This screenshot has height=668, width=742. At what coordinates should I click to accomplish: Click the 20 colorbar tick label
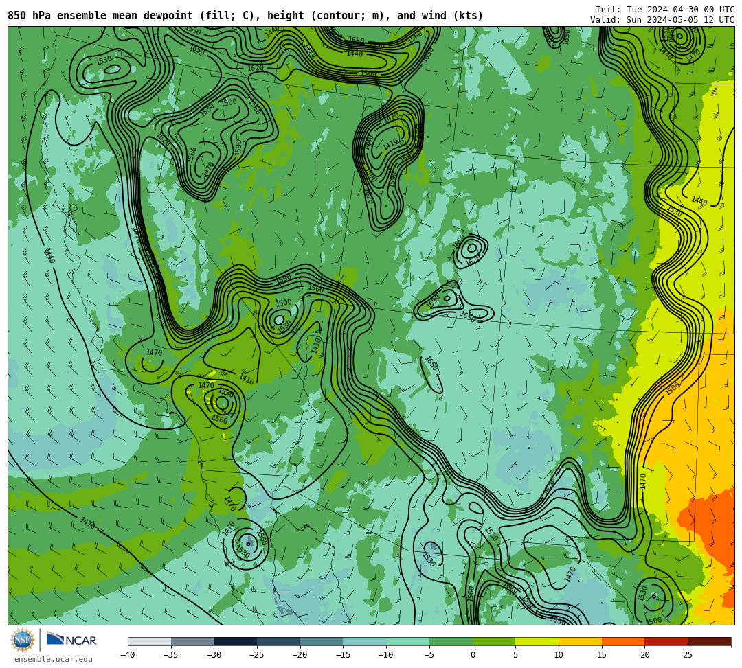click(645, 655)
